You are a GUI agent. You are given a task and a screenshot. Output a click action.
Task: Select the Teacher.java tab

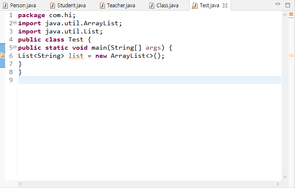(118, 6)
